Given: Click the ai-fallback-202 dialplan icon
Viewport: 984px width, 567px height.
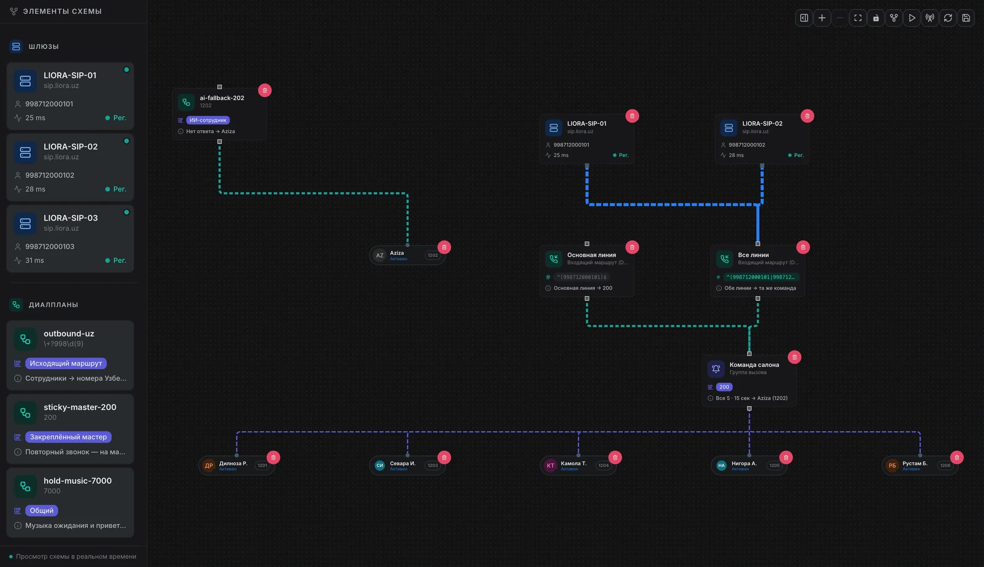Looking at the screenshot, I should click(x=186, y=102).
